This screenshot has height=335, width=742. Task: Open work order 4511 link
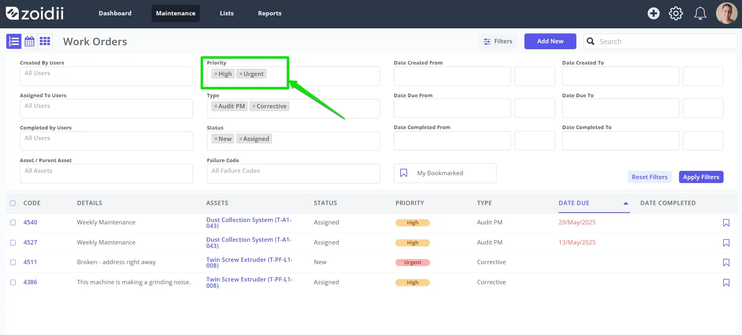tap(30, 262)
